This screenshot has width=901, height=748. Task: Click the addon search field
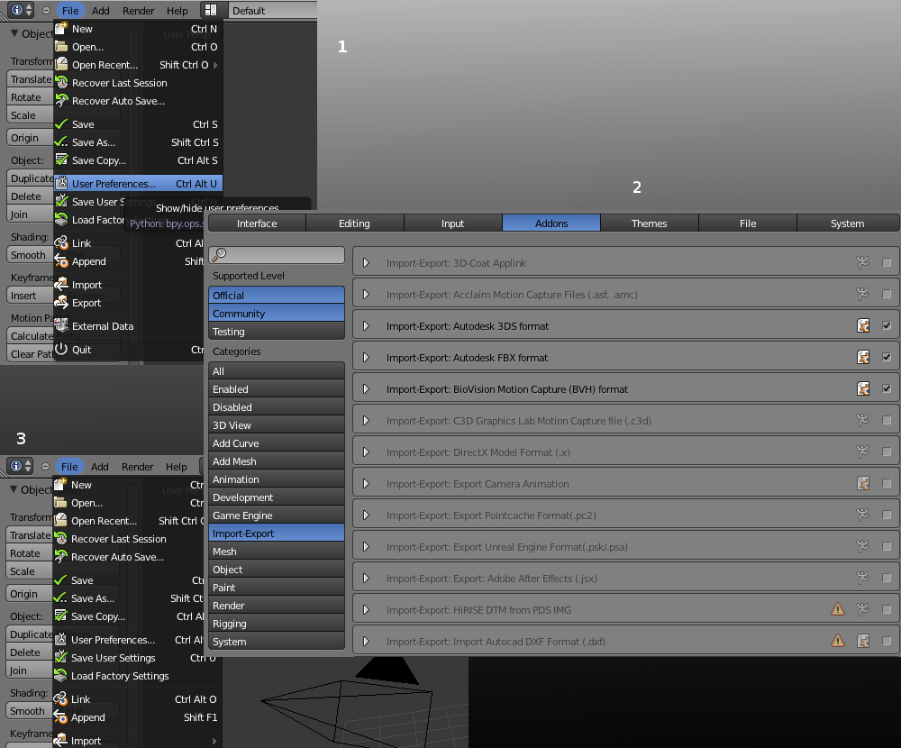coord(276,256)
